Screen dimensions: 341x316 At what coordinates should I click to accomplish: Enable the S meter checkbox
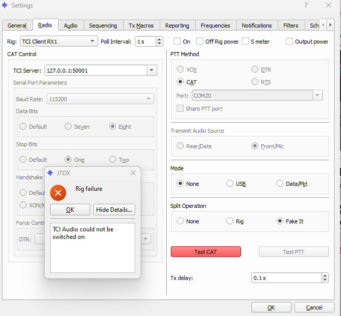[x=245, y=41]
